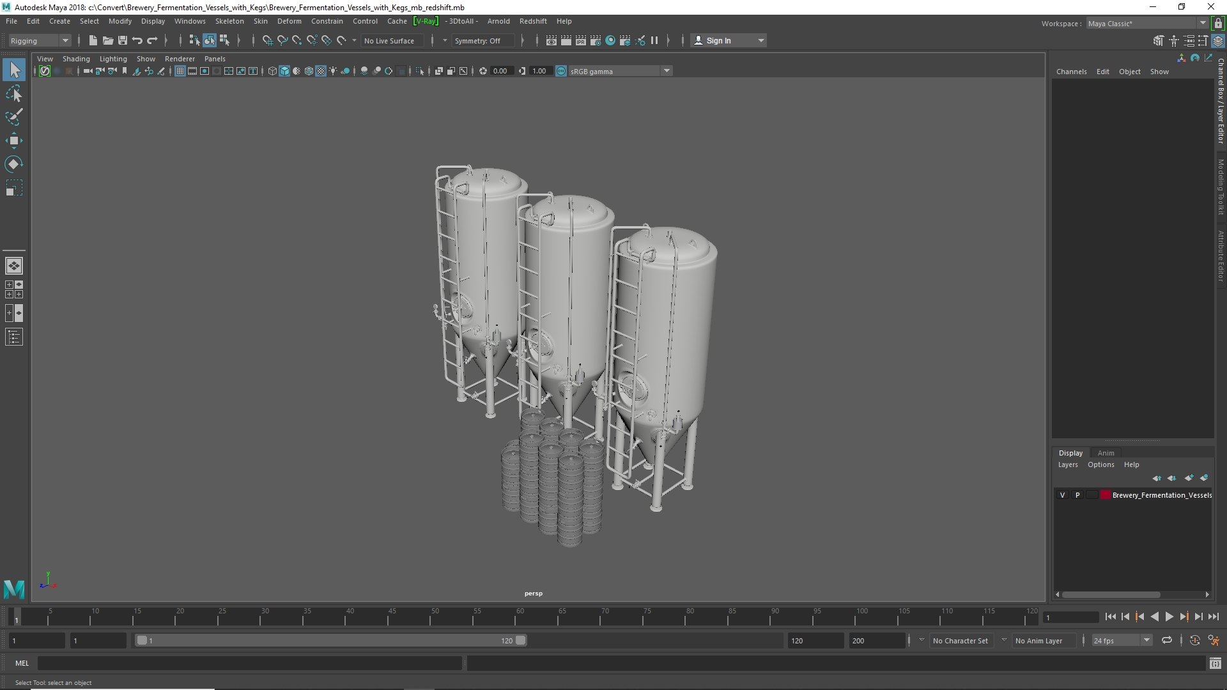
Task: Redo the last action
Action: [152, 40]
